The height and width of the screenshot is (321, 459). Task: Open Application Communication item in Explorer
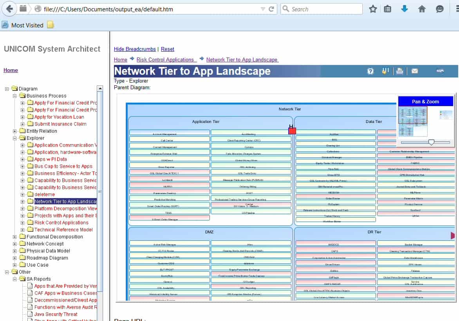click(65, 145)
